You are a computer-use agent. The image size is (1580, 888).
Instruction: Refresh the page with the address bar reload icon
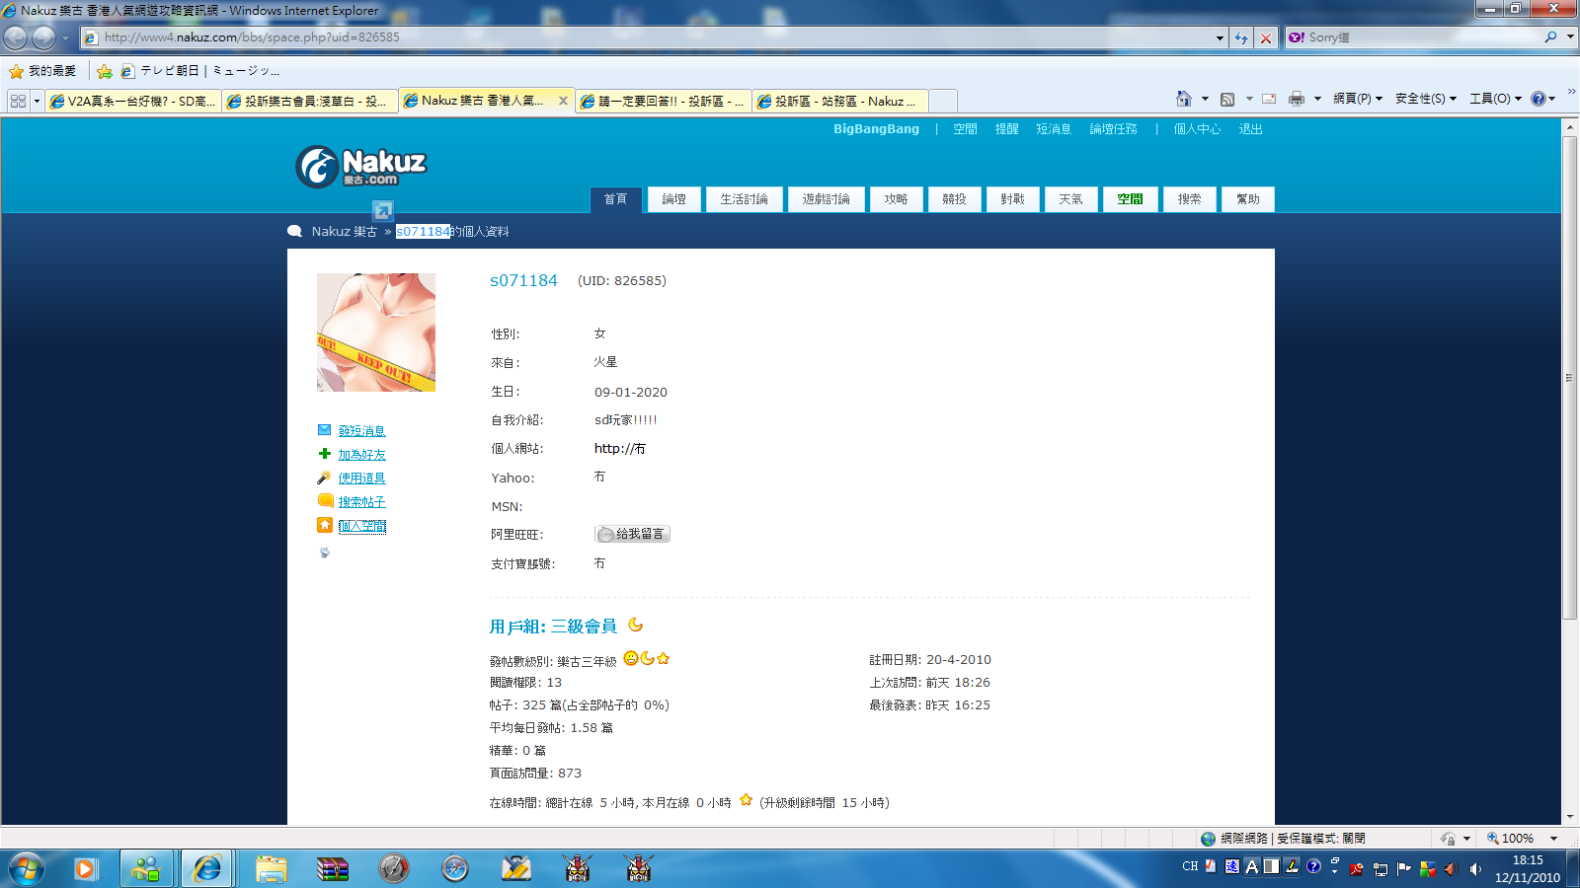(1241, 37)
